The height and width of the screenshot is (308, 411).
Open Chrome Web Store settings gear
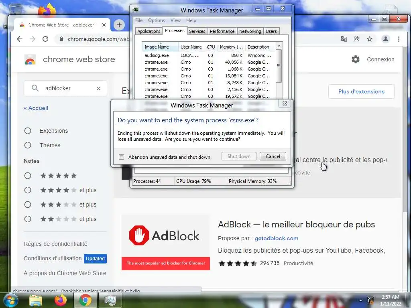356,59
